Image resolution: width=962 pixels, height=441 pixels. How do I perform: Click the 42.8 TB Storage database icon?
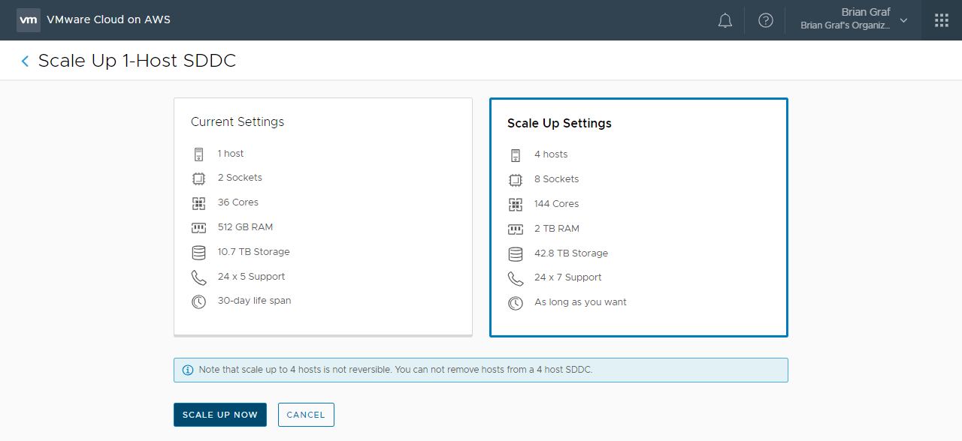tap(515, 253)
